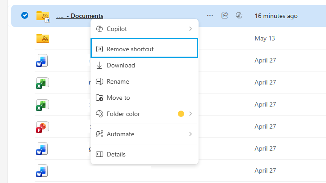The width and height of the screenshot is (326, 183).
Task: Click the Automate flow icon
Action: click(100, 134)
